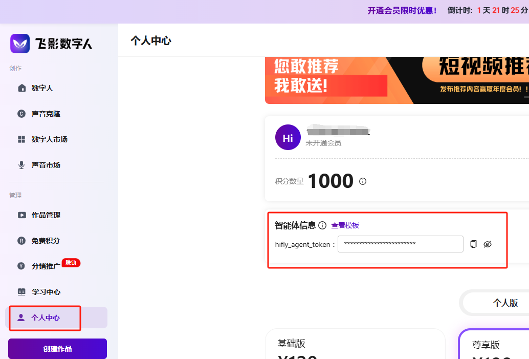This screenshot has width=529, height=359.
Task: Click the grid icon beside 数字人市场
Action: tap(21, 139)
